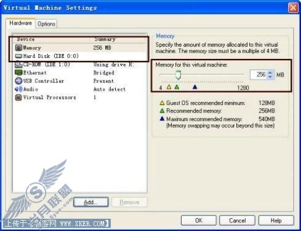
Task: Select the Ethernet row label
Action: 34,72
